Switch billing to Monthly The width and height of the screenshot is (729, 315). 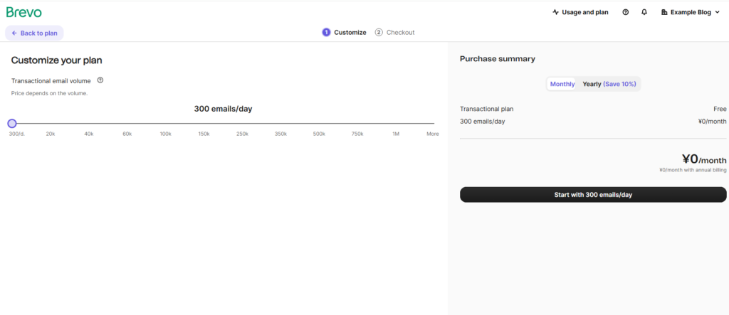pos(562,84)
